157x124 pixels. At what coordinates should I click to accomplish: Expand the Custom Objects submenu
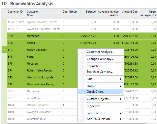point(97,99)
